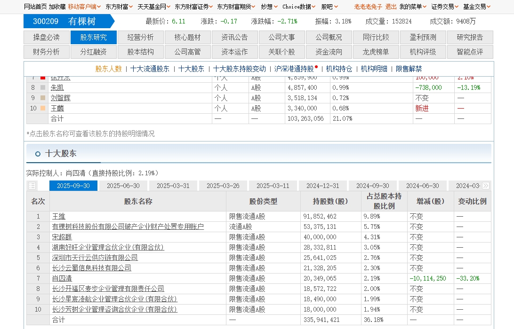Expand the 股吧 dropdown
This screenshot has width=514, height=329.
click(329, 7)
